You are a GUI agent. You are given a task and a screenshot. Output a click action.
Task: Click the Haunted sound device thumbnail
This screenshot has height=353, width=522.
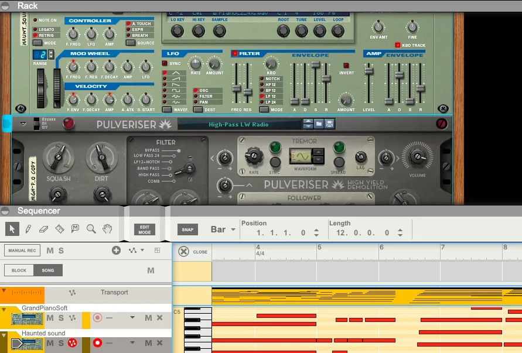[x=27, y=344]
